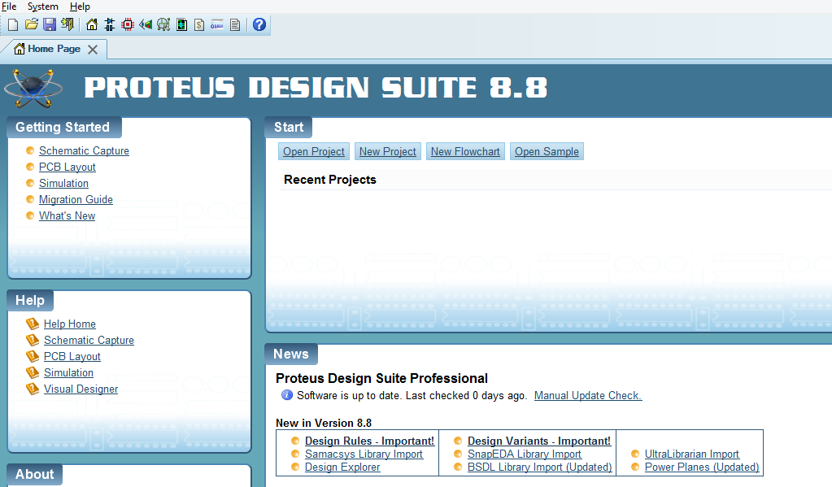Open the Design Explorer news link
The image size is (832, 487).
[x=342, y=467]
